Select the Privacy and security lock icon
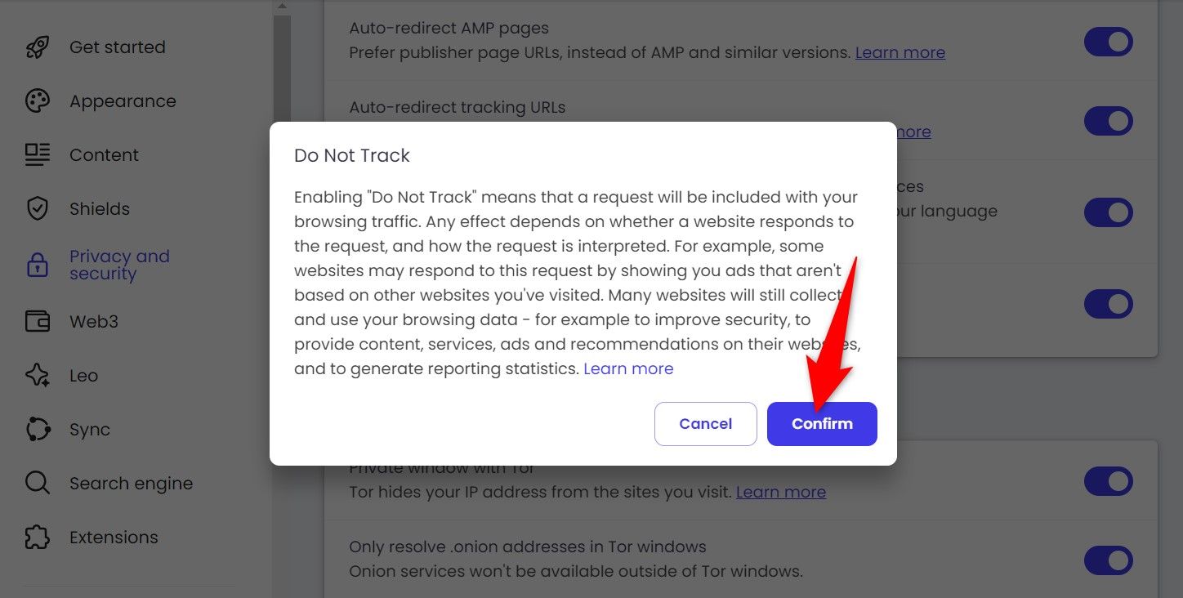 [x=36, y=265]
